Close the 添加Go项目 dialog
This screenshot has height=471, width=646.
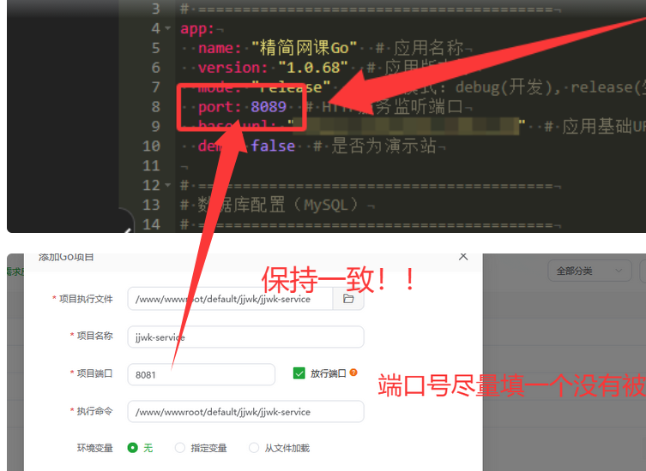[x=463, y=256]
